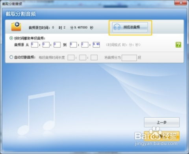The width and height of the screenshot is (189, 154).
Task: Click the end second field showing 9.46
Action: coord(96,45)
